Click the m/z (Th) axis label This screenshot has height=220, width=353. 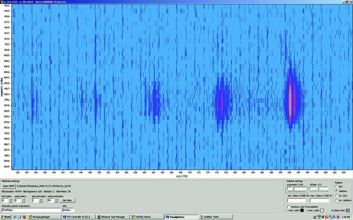(x=182, y=176)
